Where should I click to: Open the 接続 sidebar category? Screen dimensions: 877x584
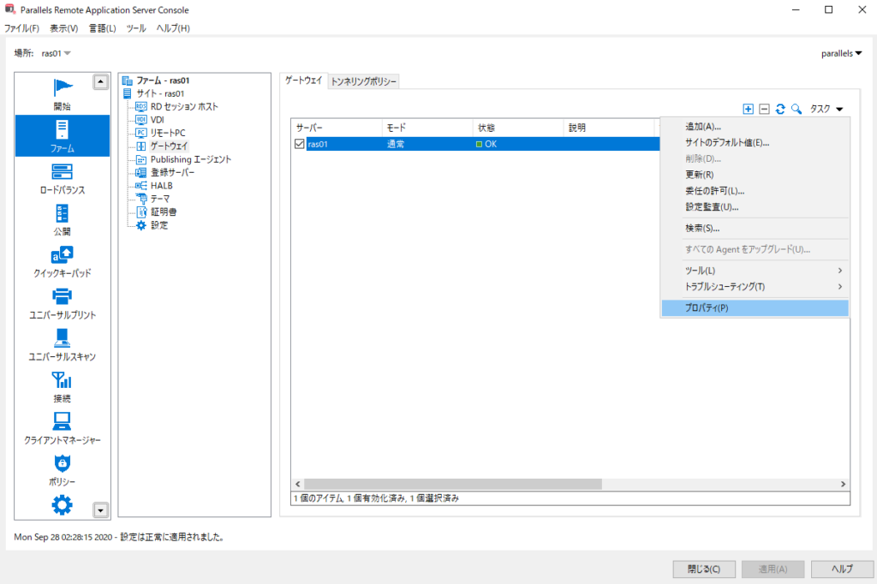coord(62,386)
